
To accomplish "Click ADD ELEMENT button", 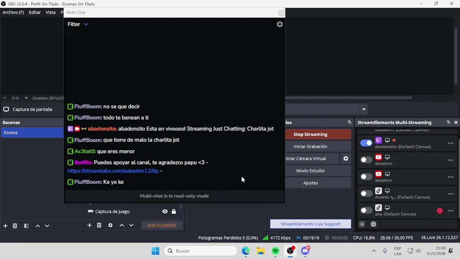I will tap(162, 225).
